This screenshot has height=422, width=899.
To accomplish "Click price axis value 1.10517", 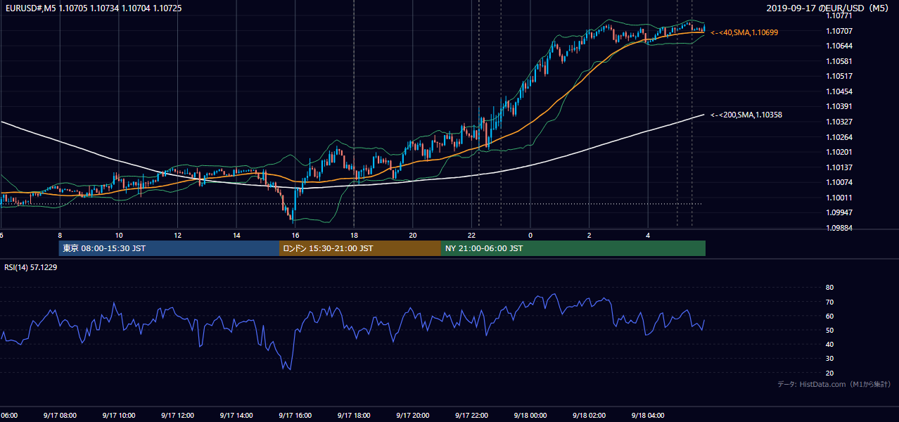I will (x=839, y=76).
